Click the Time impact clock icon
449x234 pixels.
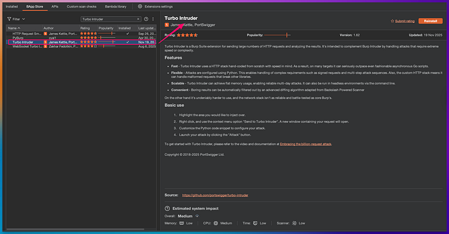[255, 223]
